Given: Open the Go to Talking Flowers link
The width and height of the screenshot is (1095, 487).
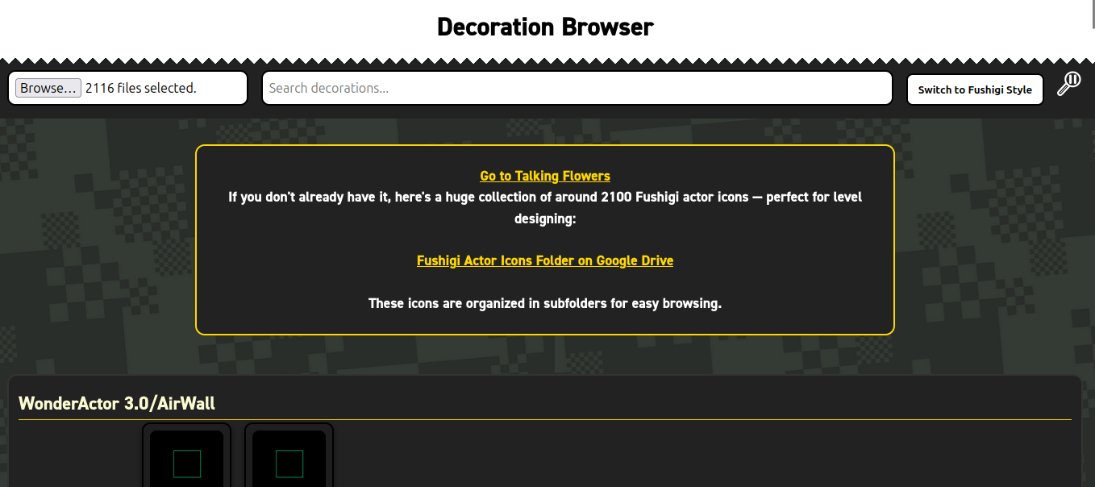Looking at the screenshot, I should pos(544,176).
